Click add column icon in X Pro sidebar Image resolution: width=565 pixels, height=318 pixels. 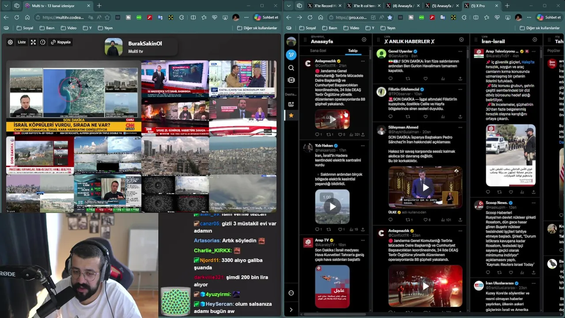[291, 80]
